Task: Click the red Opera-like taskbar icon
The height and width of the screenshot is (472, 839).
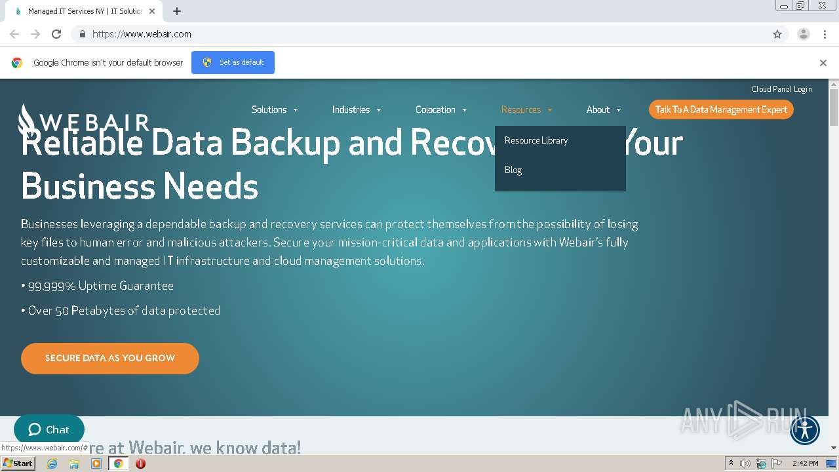Action: coord(140,463)
